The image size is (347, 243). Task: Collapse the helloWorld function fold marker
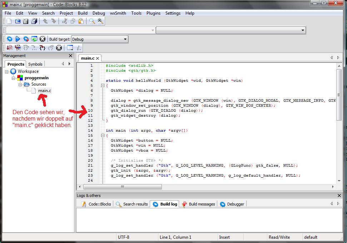tap(103, 86)
